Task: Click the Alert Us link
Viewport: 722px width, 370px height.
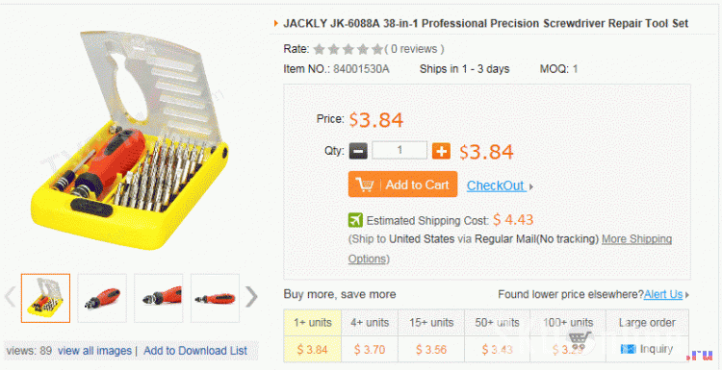Action: click(663, 294)
